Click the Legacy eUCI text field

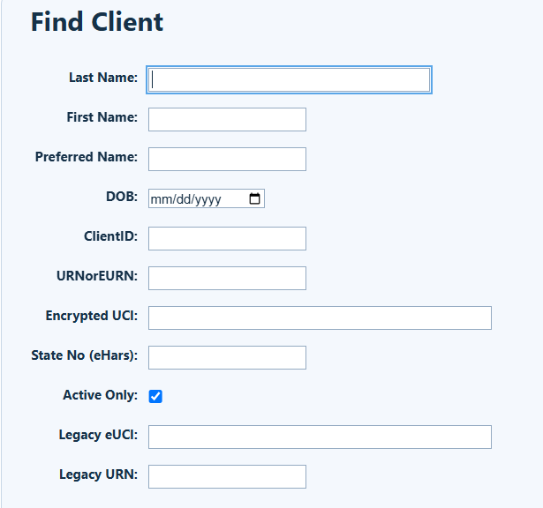tap(320, 437)
